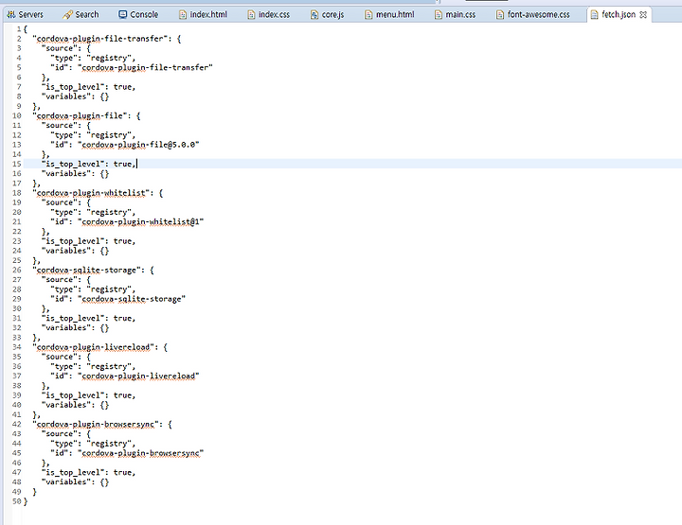
Task: Click "cordova-sqlite-storage" key on line 26
Action: click(x=86, y=271)
